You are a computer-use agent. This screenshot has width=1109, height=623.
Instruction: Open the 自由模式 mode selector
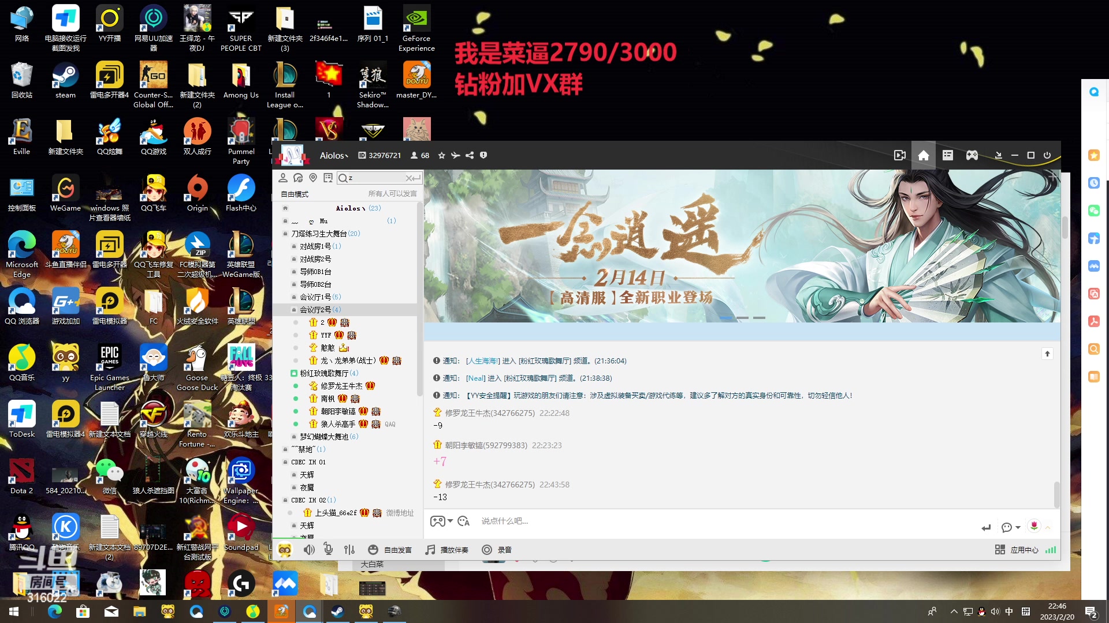tap(295, 194)
